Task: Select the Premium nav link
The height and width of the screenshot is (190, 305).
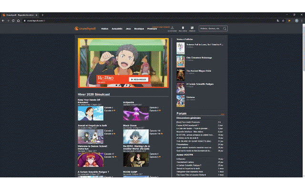Action: (152, 28)
